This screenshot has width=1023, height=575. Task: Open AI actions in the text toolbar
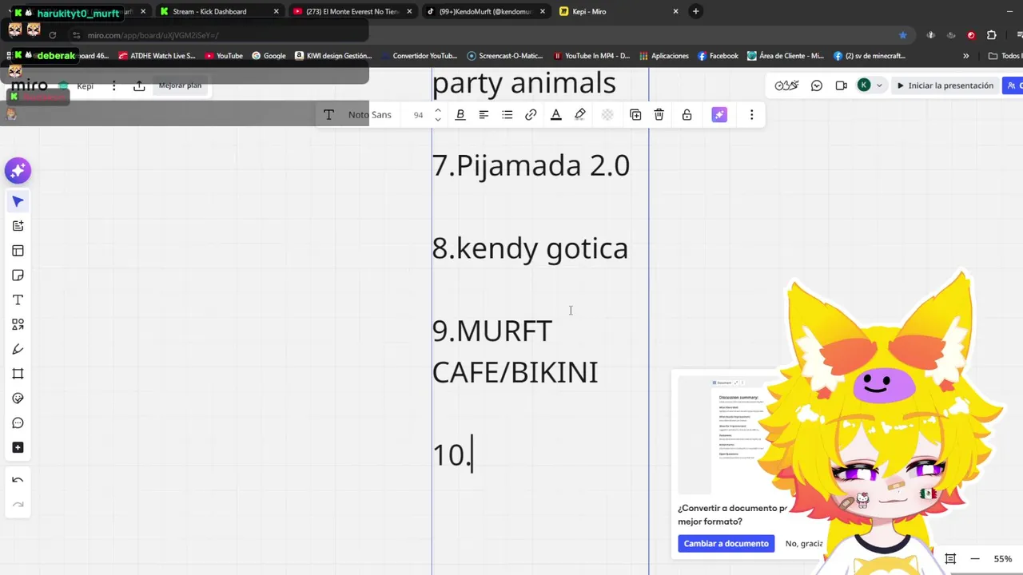[719, 115]
